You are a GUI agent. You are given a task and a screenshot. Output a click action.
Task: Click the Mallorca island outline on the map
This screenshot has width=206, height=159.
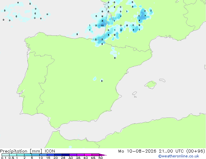(150, 85)
